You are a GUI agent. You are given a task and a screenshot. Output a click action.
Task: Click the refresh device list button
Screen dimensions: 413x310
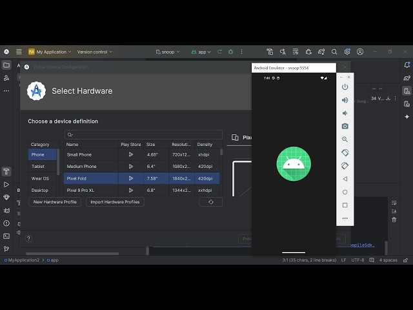[x=211, y=202]
